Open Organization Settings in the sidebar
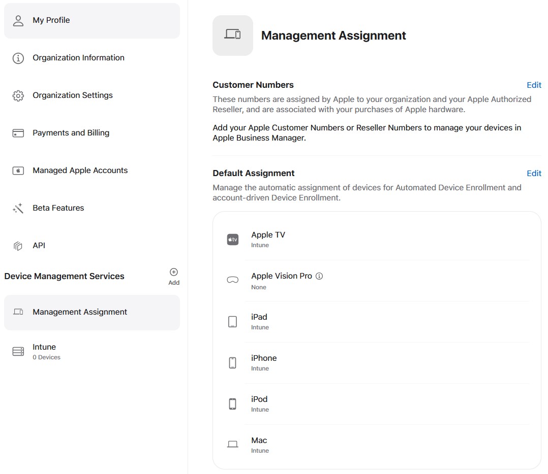 73,95
